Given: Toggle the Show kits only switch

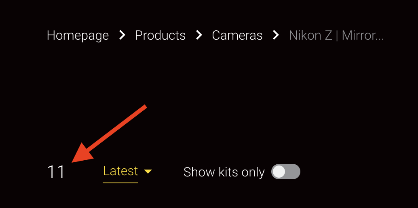Looking at the screenshot, I should pos(285,172).
